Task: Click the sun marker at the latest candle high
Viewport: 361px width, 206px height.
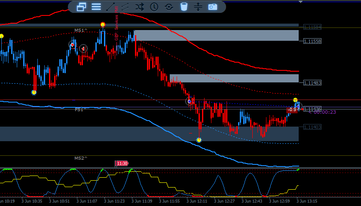Action: pyautogui.click(x=295, y=100)
